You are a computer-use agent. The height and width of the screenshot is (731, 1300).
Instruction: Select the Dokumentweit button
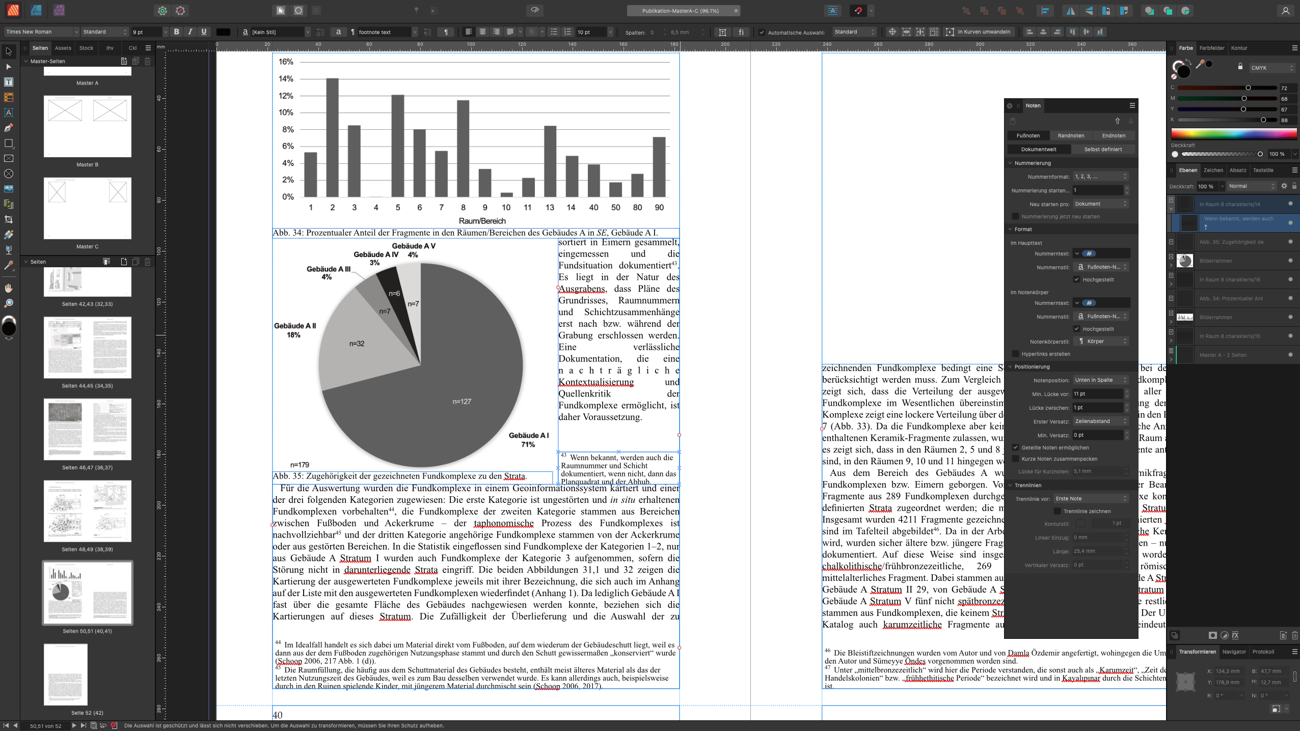click(1039, 149)
